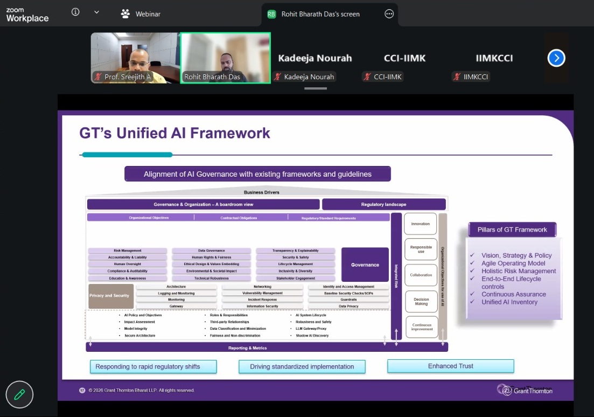This screenshot has height=417, width=594.
Task: Click the Business Drivers heading
Action: point(261,192)
